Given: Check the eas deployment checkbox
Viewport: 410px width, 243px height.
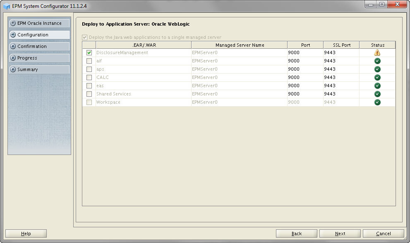Looking at the screenshot, I should [x=89, y=86].
